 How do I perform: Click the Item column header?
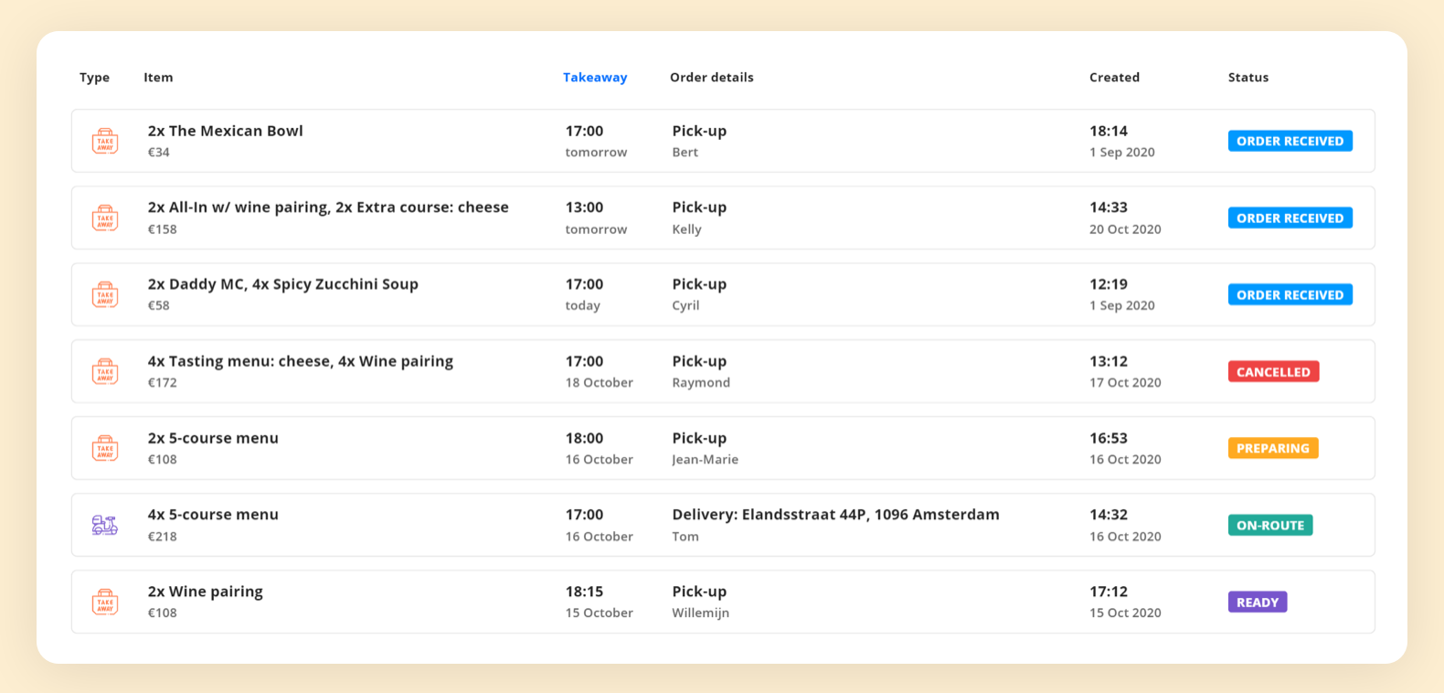[158, 78]
